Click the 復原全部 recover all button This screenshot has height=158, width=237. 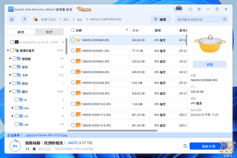[x=208, y=146]
